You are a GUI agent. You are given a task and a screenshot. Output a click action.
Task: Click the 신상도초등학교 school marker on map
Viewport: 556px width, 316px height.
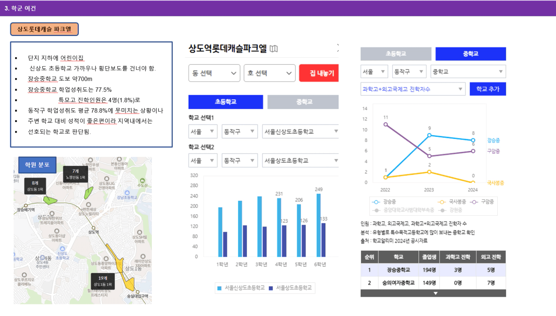(x=62, y=249)
